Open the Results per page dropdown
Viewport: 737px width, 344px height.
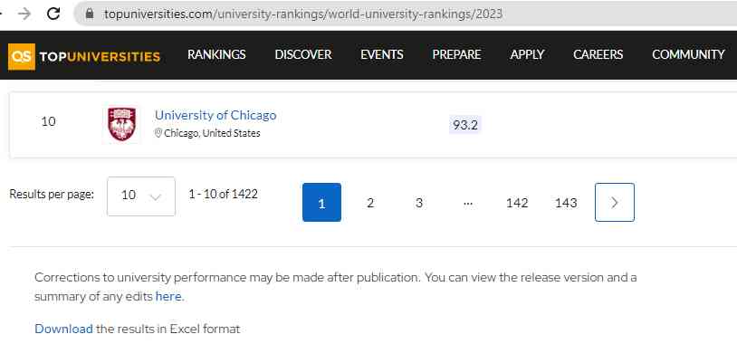[x=141, y=196]
